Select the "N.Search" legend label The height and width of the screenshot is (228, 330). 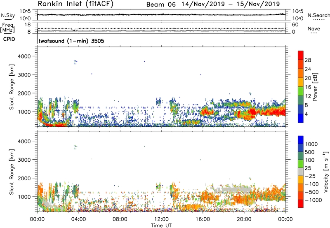(x=319, y=15)
